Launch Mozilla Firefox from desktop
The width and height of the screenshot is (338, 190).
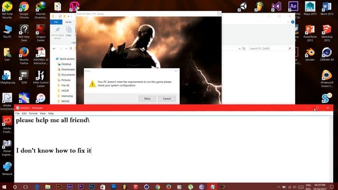(x=24, y=55)
